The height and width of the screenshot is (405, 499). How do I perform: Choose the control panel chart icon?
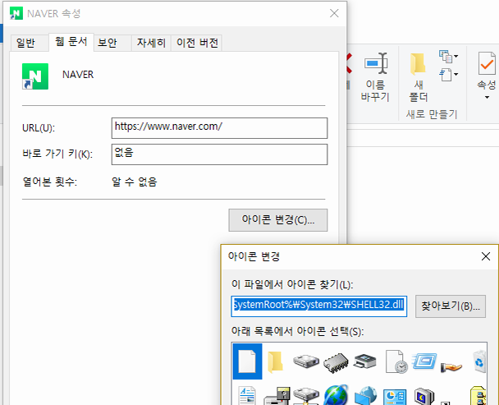coord(395,397)
